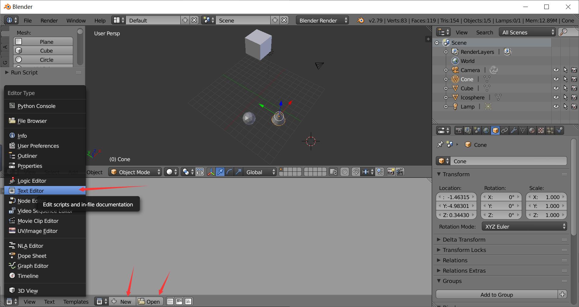Select the translate manipulator arrow icon

(220, 172)
